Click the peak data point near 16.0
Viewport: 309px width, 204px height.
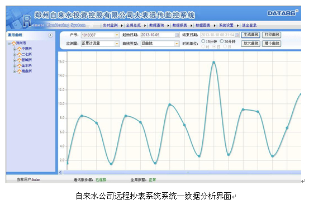[x=213, y=62]
